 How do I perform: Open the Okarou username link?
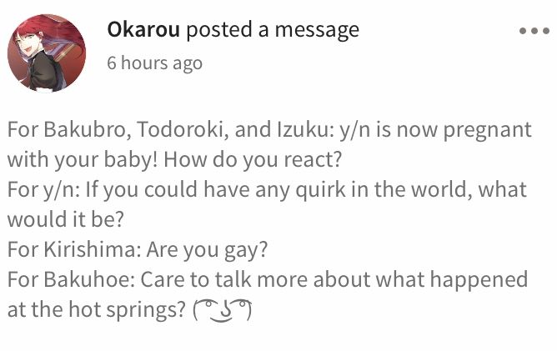[x=143, y=29]
